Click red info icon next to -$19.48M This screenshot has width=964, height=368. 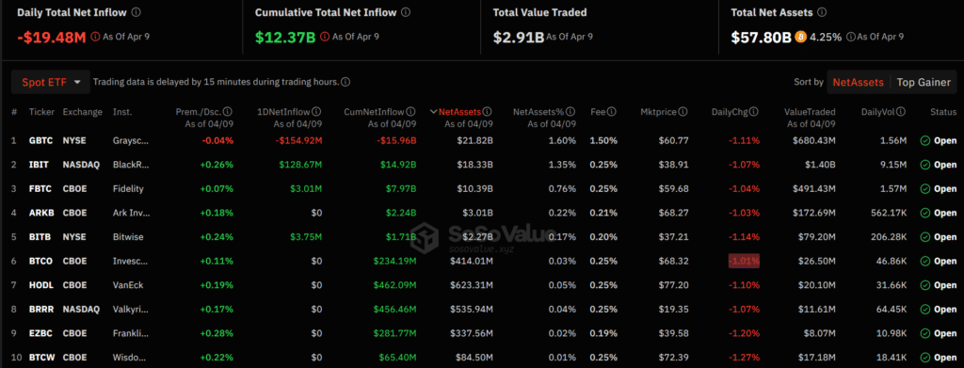click(x=95, y=37)
